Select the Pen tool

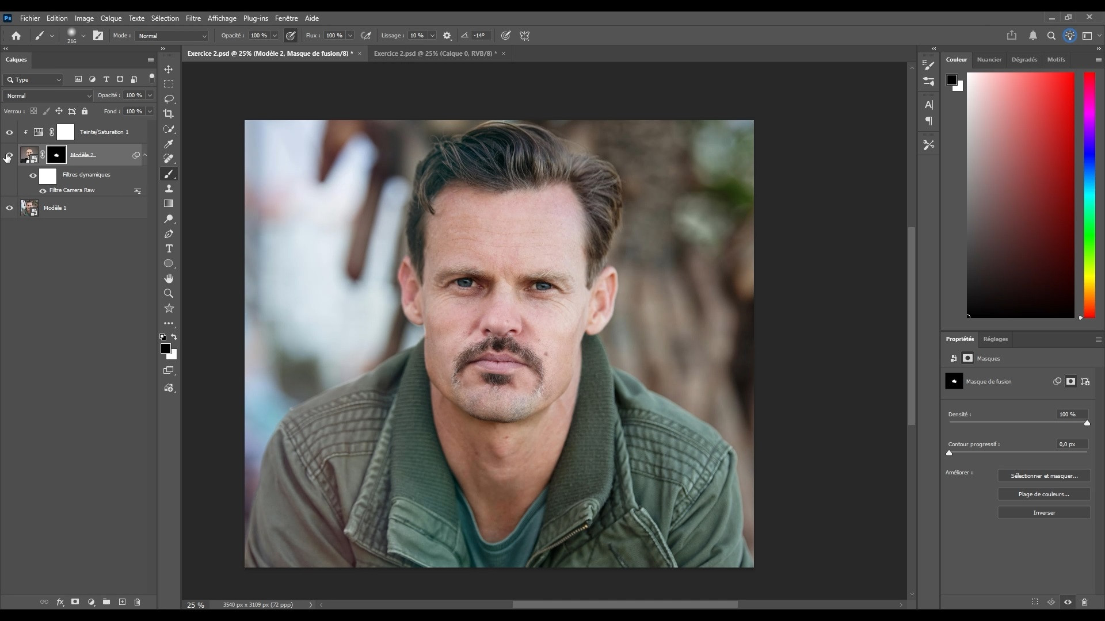[169, 234]
